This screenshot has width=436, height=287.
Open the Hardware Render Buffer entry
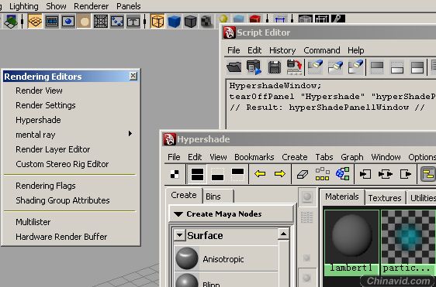71,237
